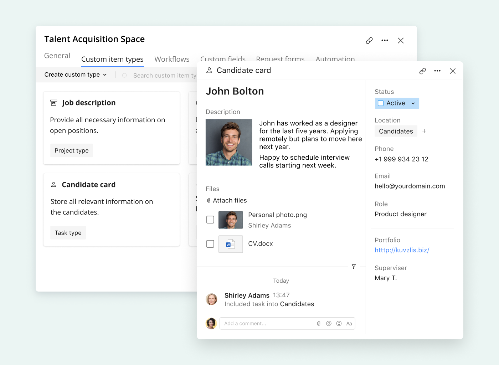Image resolution: width=499 pixels, height=365 pixels.
Task: Copy link icon in Candidate card panel
Action: click(422, 71)
